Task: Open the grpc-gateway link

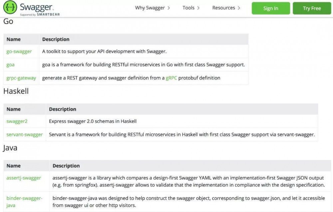Action: 21,78
